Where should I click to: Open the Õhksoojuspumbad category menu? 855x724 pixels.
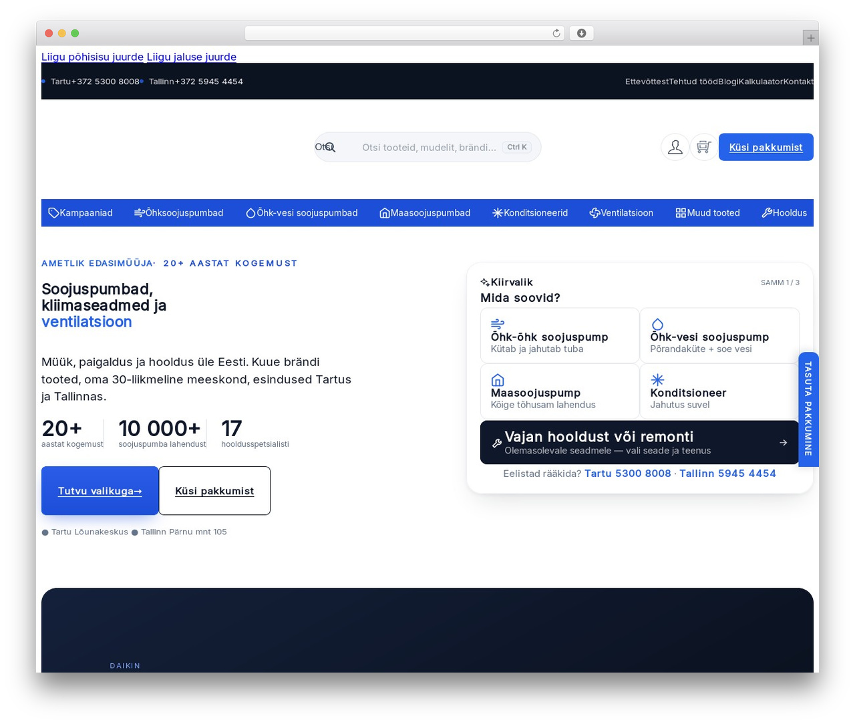(178, 213)
